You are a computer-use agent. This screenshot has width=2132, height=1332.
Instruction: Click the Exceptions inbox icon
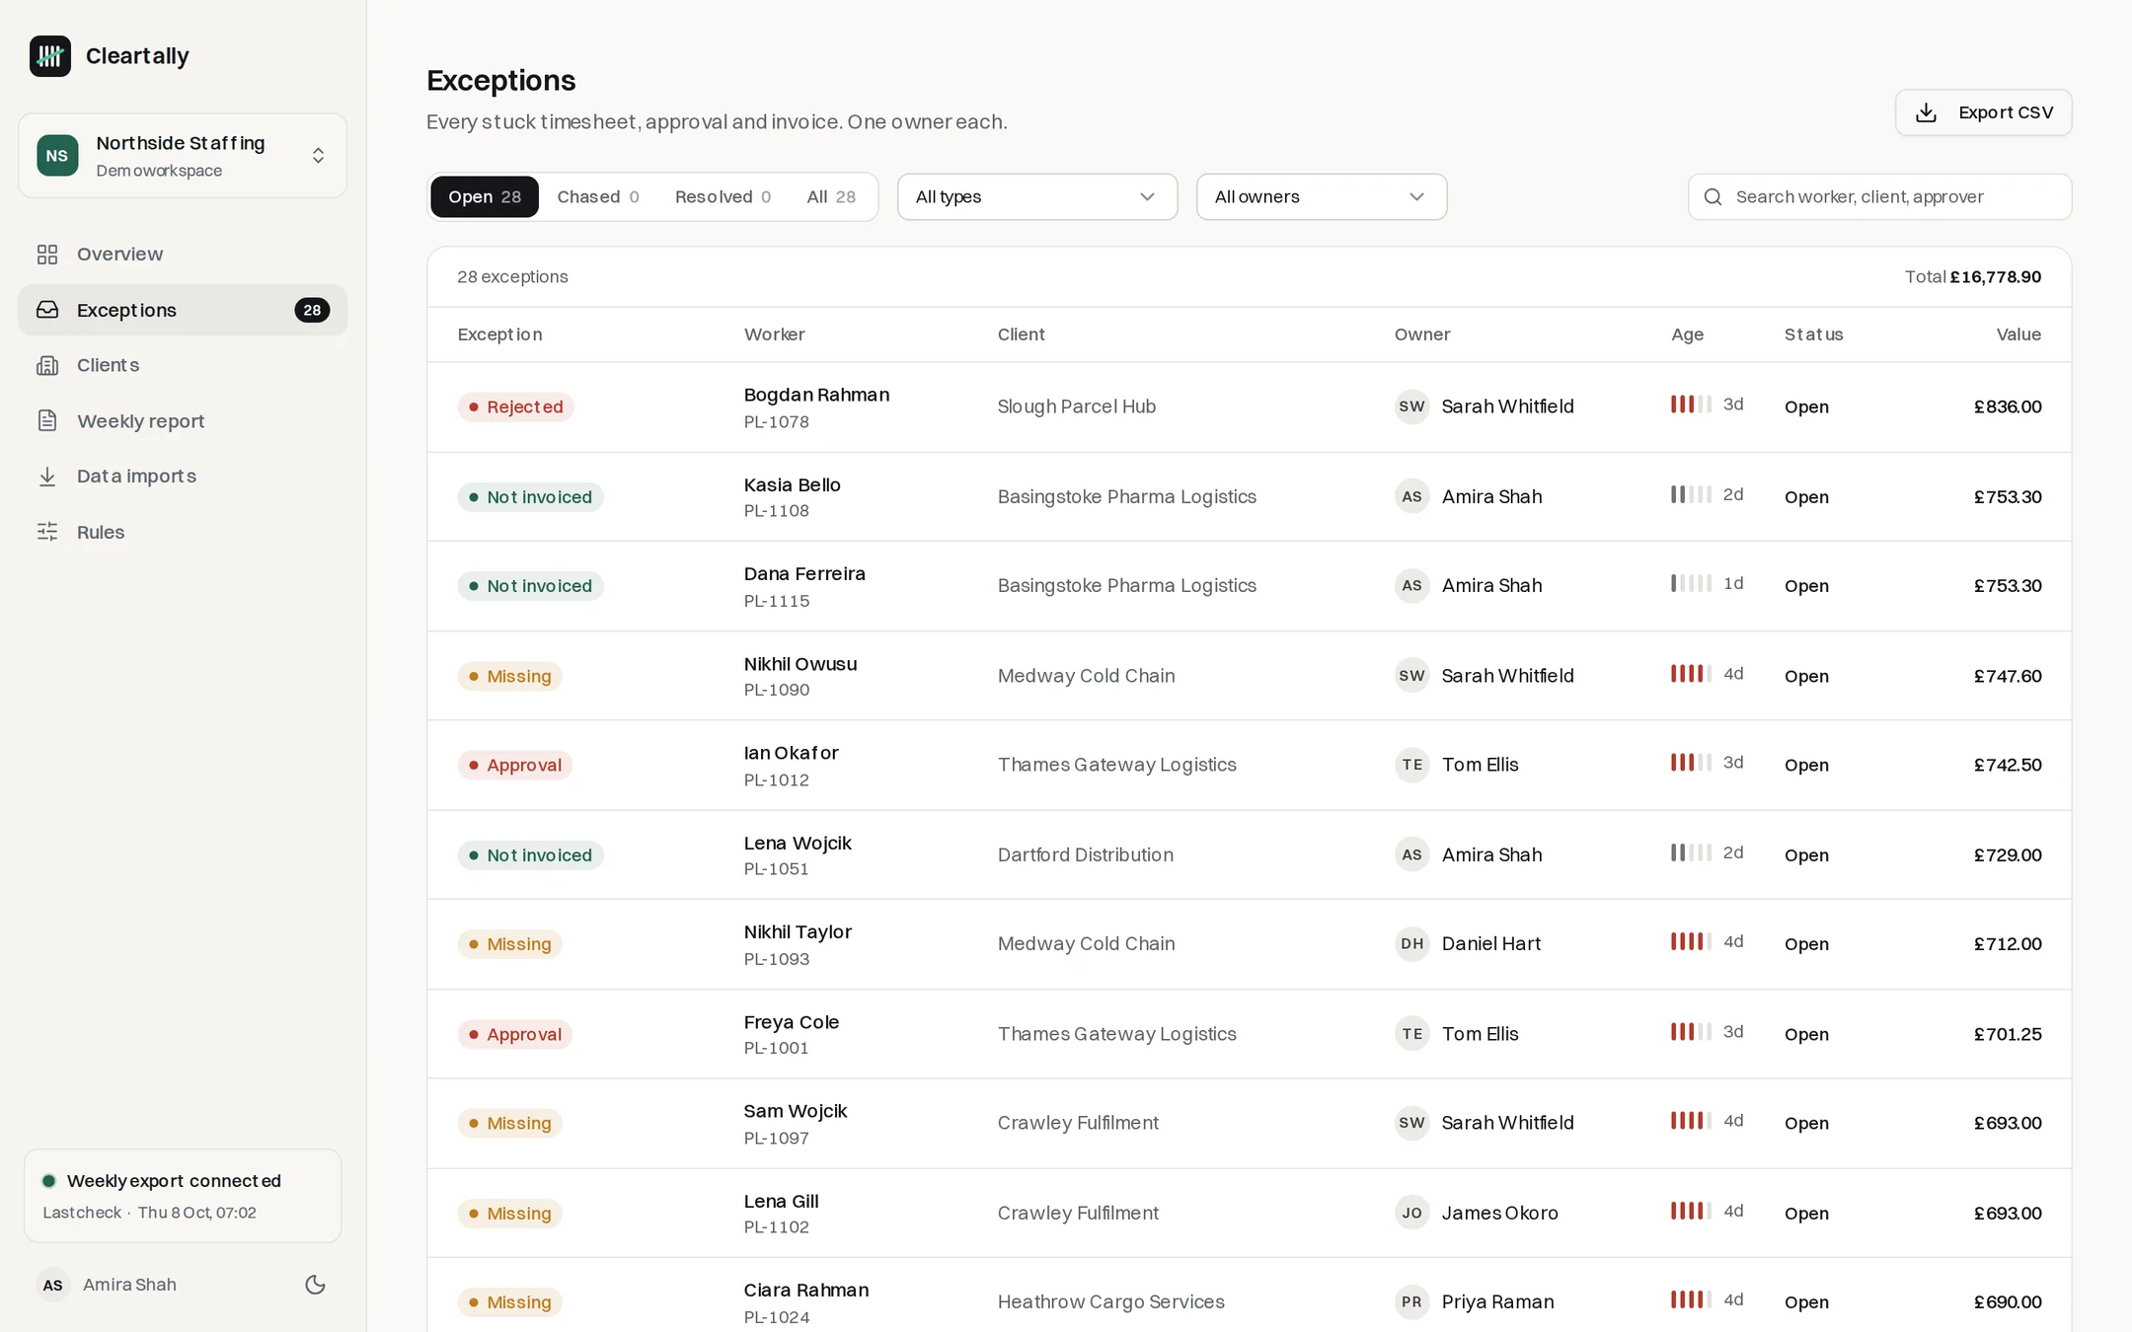tap(47, 310)
